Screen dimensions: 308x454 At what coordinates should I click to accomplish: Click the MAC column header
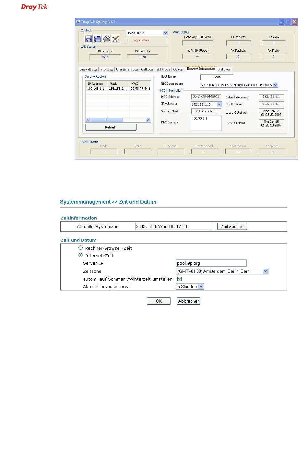point(140,83)
